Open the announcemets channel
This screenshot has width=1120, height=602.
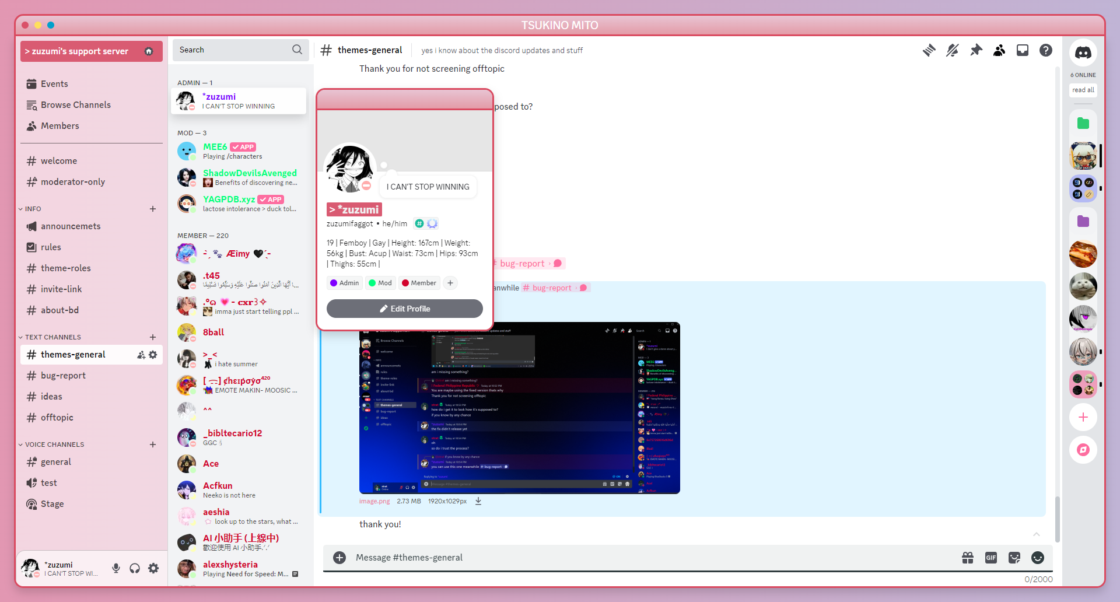(x=92, y=226)
